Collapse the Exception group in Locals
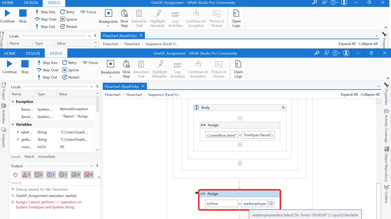 [x=13, y=102]
